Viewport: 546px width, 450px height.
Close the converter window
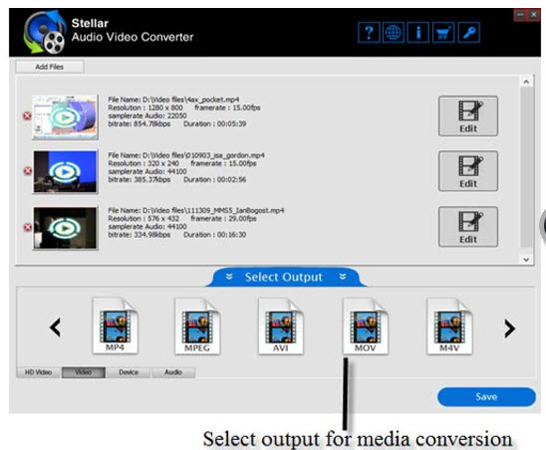point(534,15)
